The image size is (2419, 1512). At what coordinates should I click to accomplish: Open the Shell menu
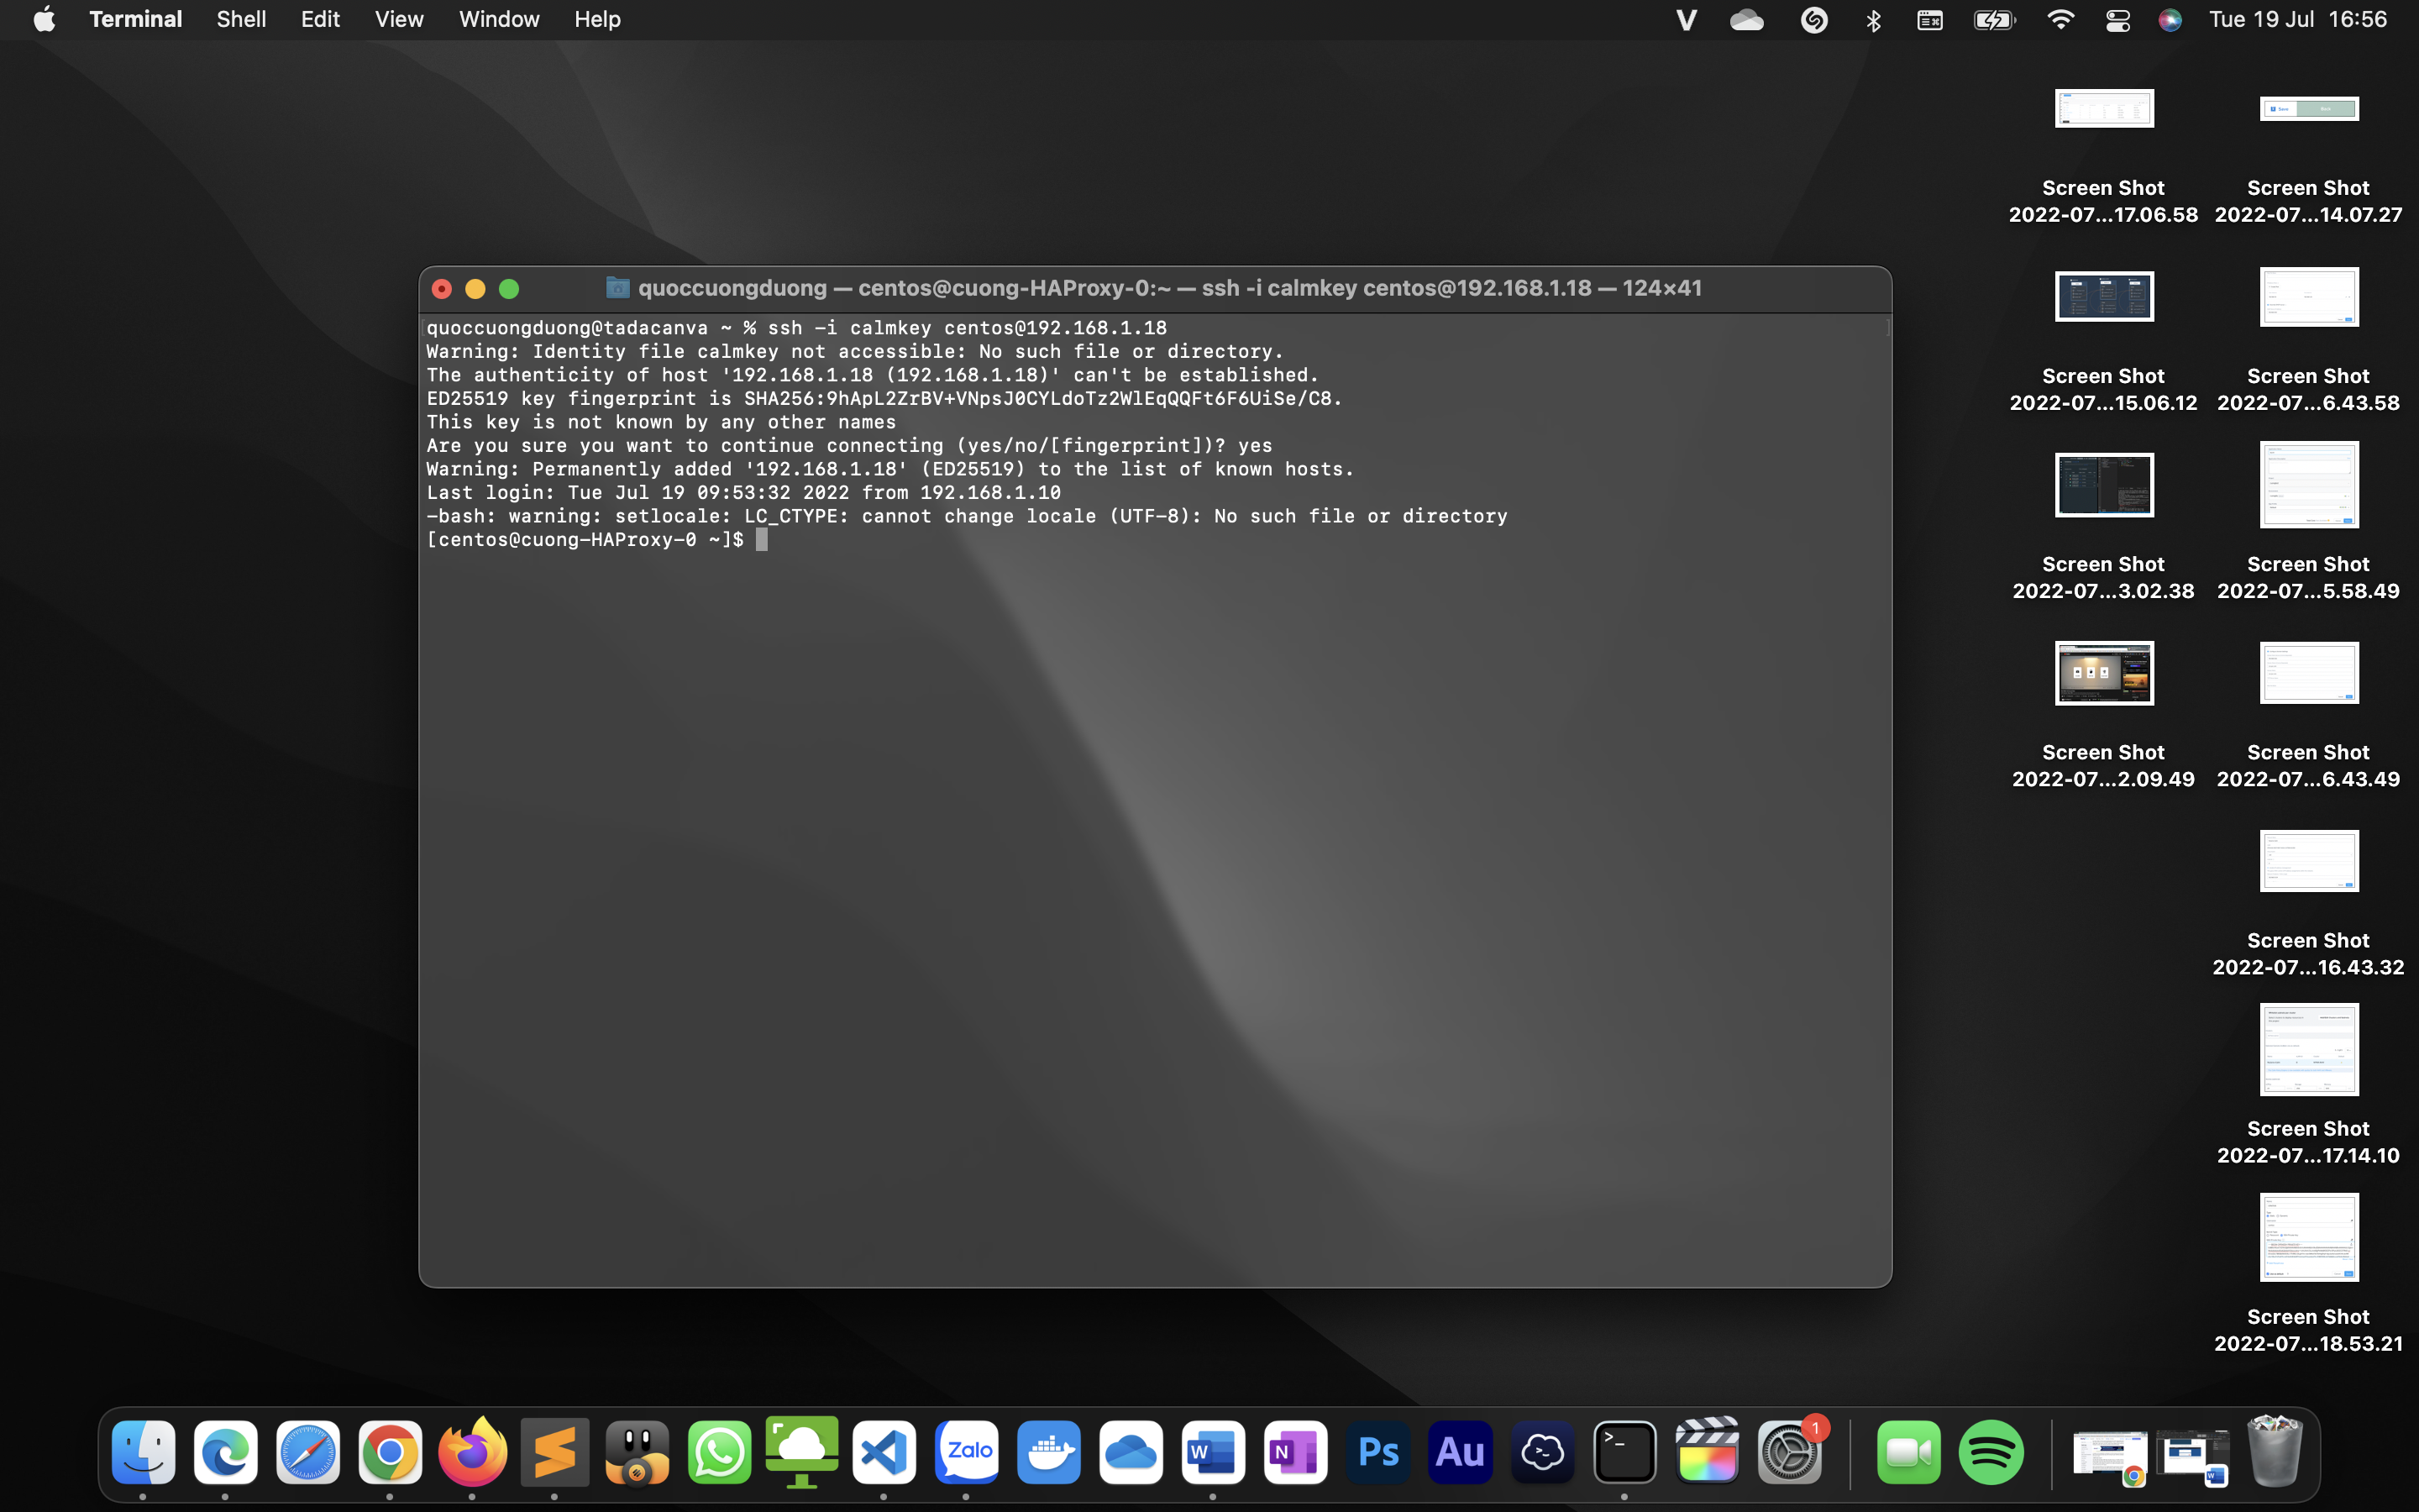pos(241,20)
